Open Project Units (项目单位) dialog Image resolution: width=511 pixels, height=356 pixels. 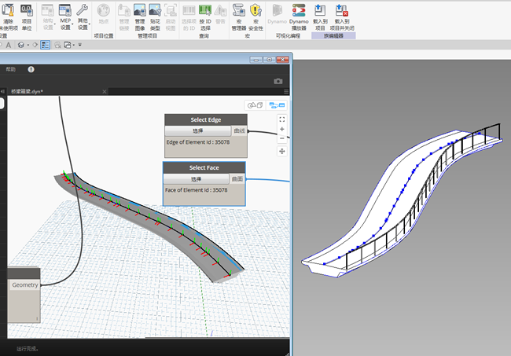pyautogui.click(x=27, y=17)
